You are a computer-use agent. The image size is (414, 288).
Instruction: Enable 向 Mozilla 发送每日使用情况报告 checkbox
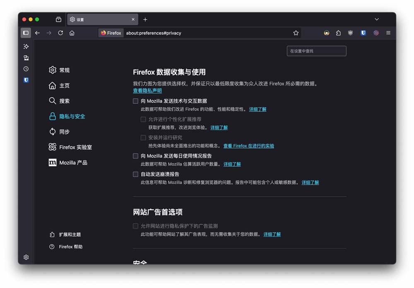pyautogui.click(x=135, y=156)
